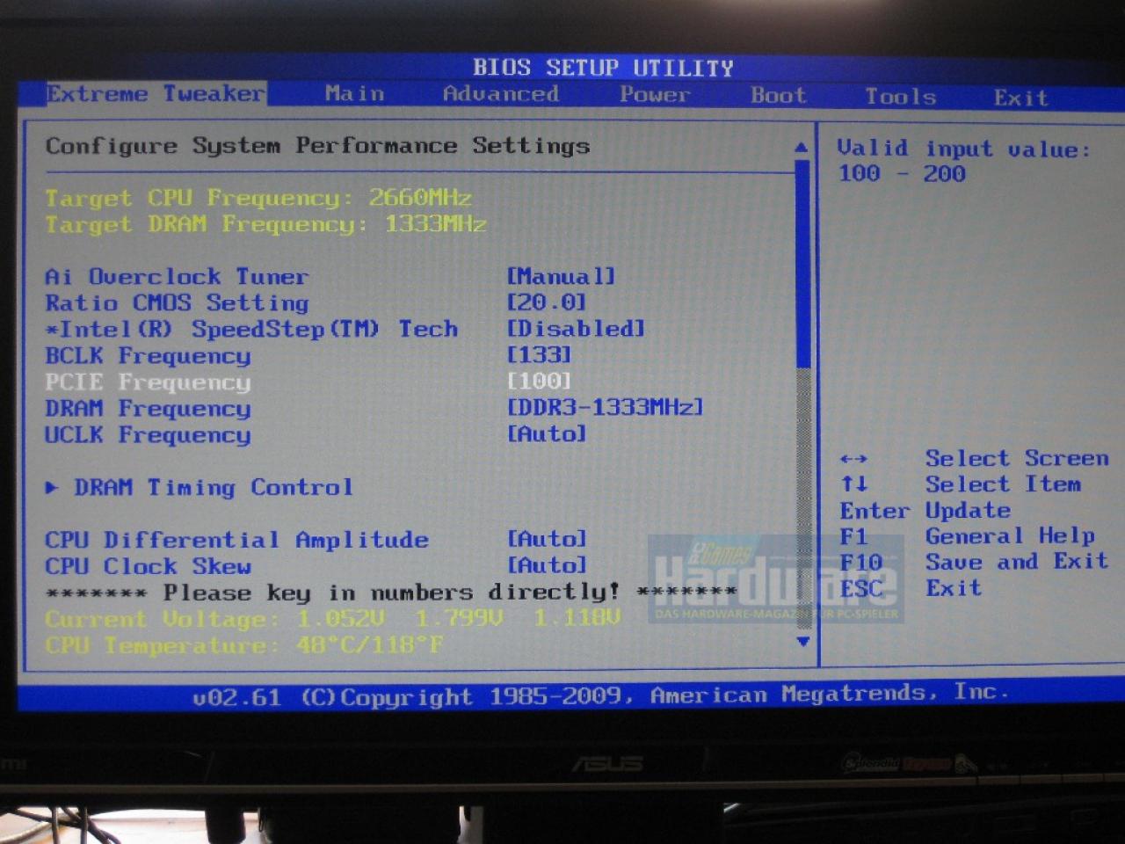Change Ai Overclock Tuner value Manual

(561, 276)
